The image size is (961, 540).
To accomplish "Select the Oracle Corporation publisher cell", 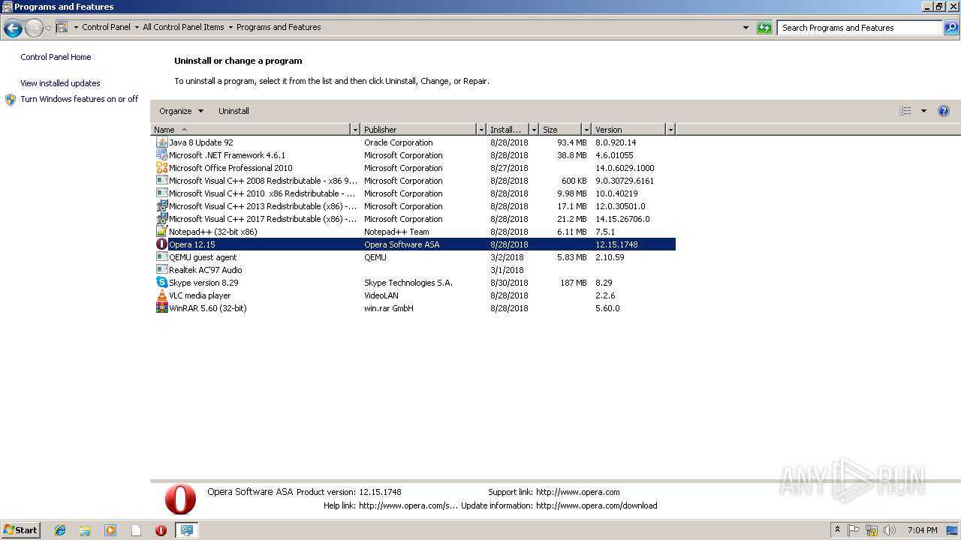I will pos(399,142).
